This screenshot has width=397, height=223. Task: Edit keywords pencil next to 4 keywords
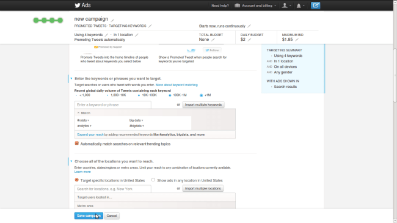click(x=107, y=35)
